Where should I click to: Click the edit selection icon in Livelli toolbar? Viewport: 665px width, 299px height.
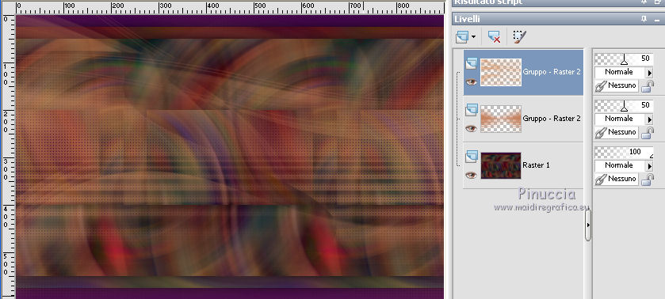click(519, 37)
